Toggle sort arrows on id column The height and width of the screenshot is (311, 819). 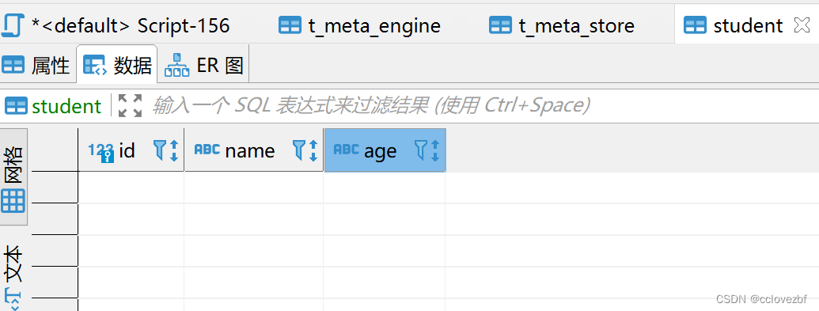[174, 150]
